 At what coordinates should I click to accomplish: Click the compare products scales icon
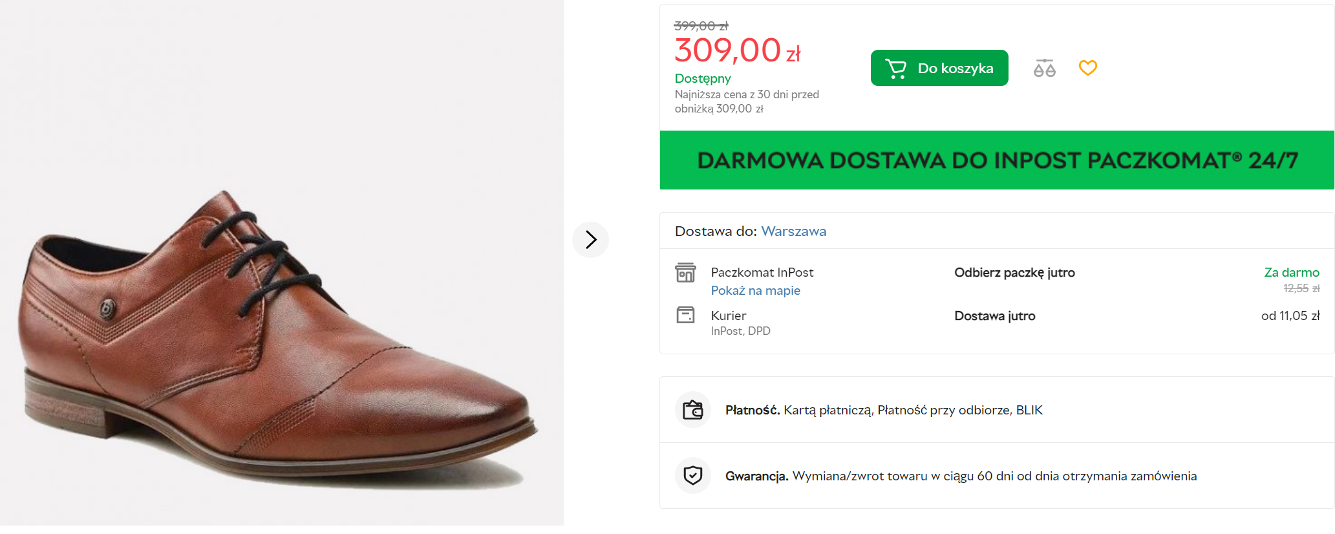point(1044,68)
